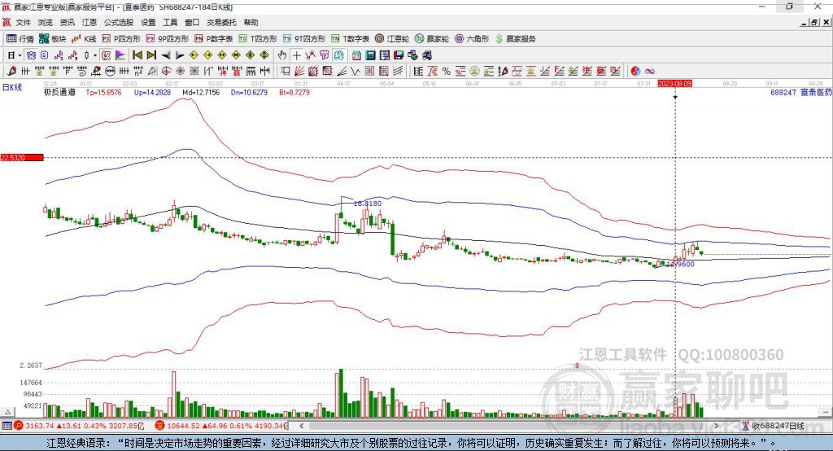Open the 9P四方形 tool
Viewport: 833px width, 451px height.
coord(168,39)
